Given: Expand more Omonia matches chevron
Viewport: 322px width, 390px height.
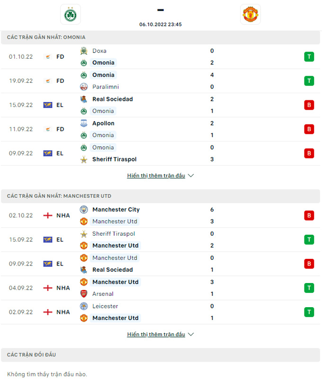Looking at the screenshot, I should (191, 176).
